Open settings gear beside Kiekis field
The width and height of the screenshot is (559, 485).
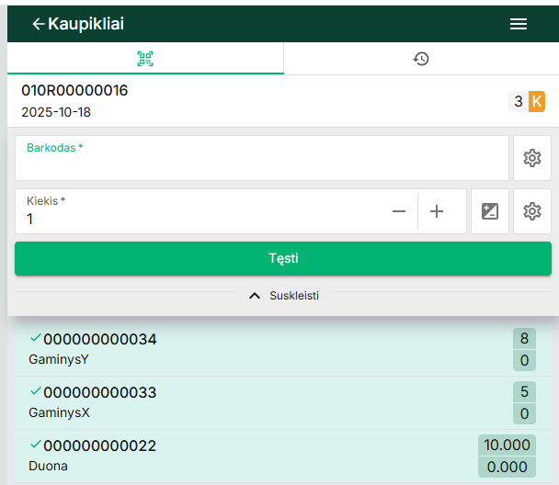(531, 211)
